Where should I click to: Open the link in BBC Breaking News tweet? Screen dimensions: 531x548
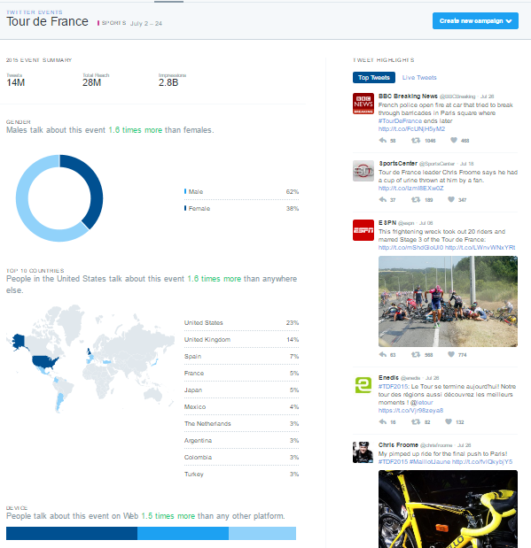click(411, 129)
